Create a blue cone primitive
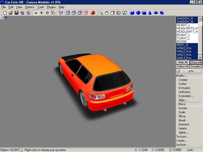The image size is (203, 152). pos(150,13)
